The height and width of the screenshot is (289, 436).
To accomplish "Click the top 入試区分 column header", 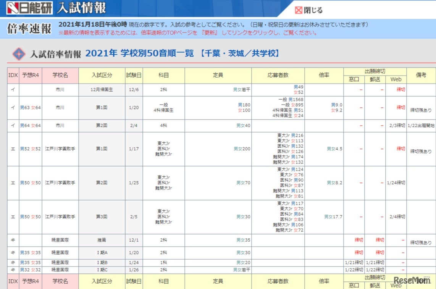I will pyautogui.click(x=102, y=75).
